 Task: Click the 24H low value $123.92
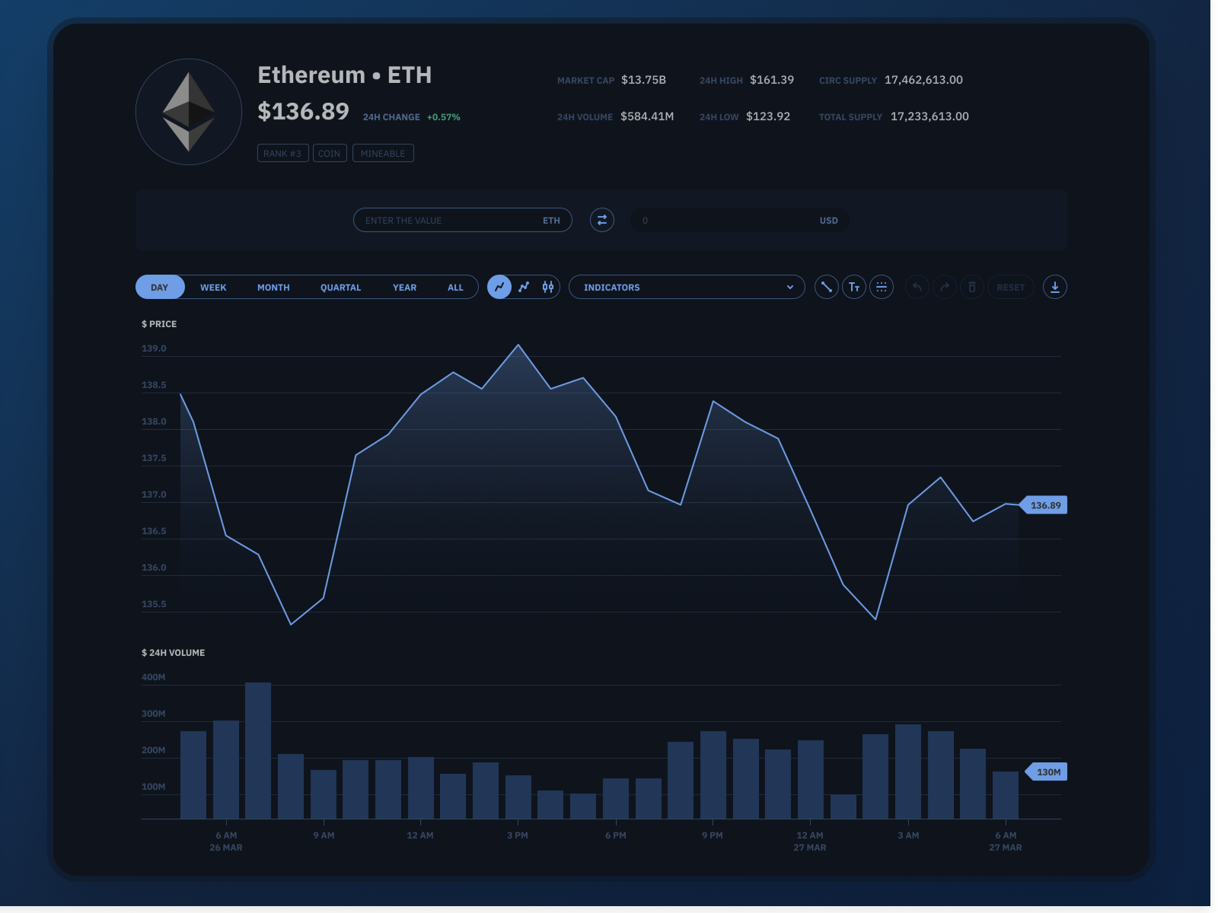pos(768,116)
